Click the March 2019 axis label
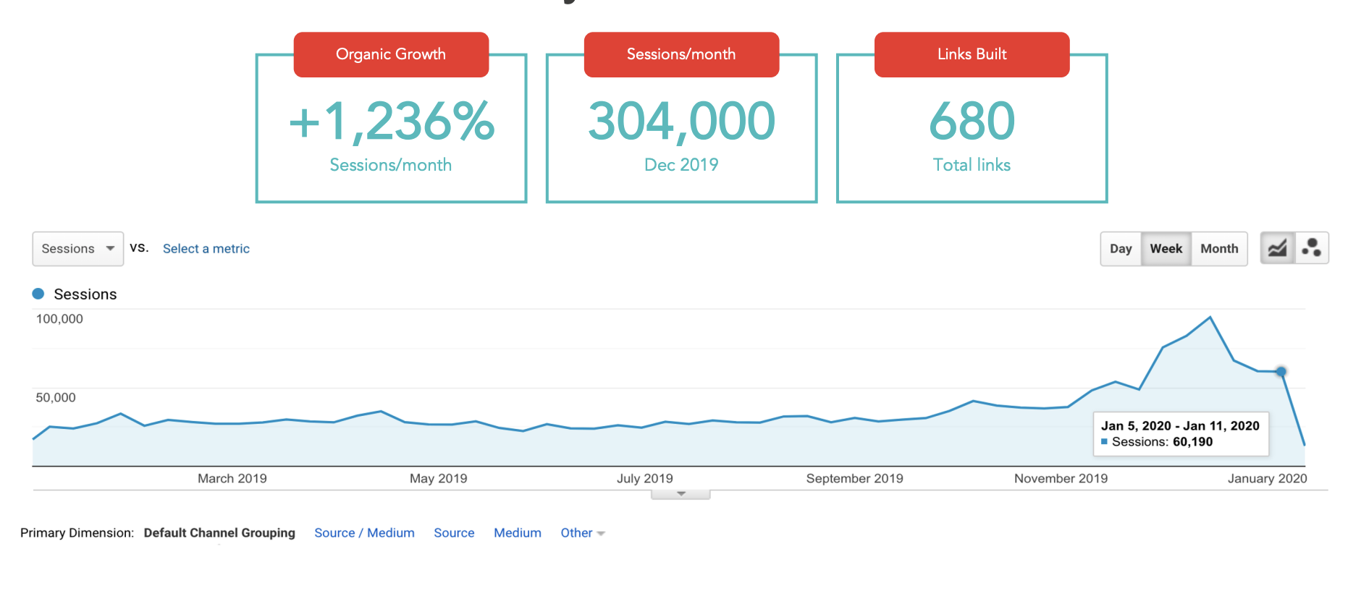Screen dimensions: 1361x599 coord(232,478)
